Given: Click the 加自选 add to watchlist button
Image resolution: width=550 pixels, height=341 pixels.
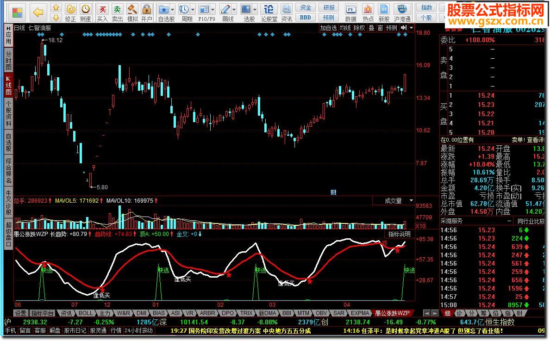Looking at the screenshot, I should tap(328, 28).
